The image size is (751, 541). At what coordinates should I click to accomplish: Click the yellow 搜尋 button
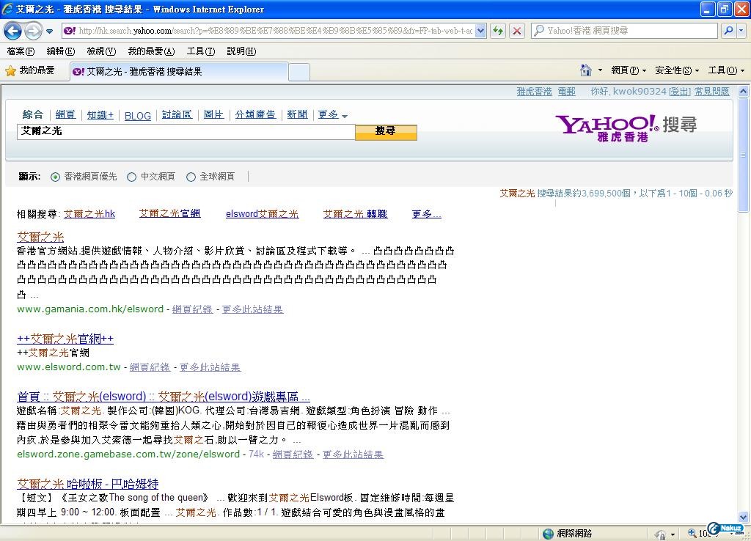point(386,132)
